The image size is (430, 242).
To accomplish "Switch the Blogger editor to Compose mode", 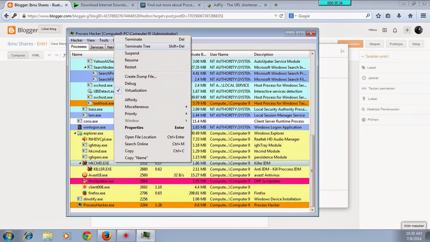I will click(x=18, y=55).
